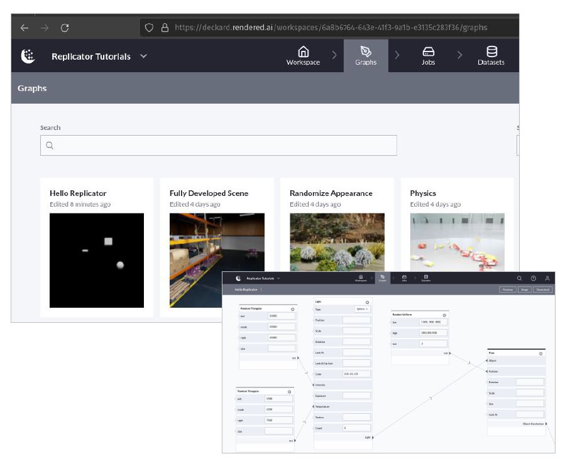Open the Physics graph title
Image resolution: width=575 pixels, height=466 pixels.
(x=423, y=193)
